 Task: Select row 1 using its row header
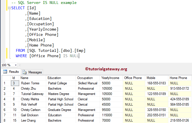tap(5, 83)
